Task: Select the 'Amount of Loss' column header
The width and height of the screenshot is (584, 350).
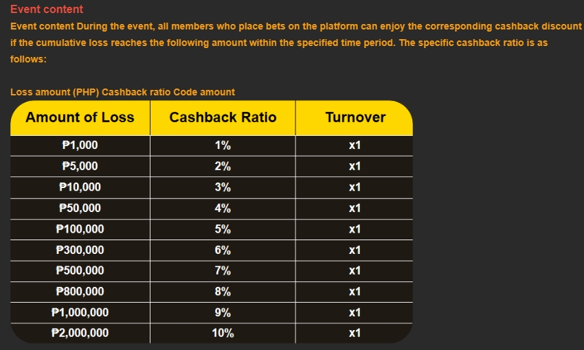Action: 80,117
